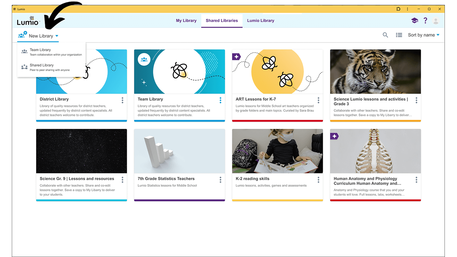Image resolution: width=457 pixels, height=257 pixels.
Task: Open the browser extensions puzzle icon
Action: click(398, 9)
